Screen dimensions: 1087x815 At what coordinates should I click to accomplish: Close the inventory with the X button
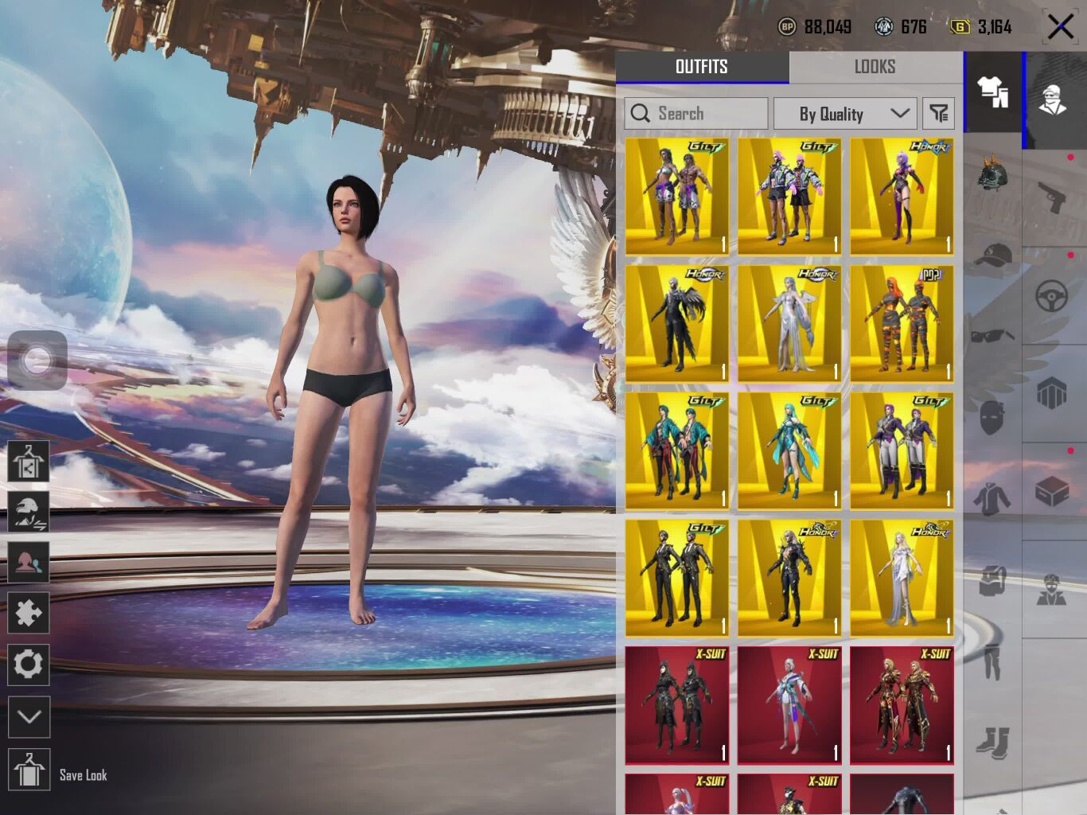pyautogui.click(x=1060, y=27)
